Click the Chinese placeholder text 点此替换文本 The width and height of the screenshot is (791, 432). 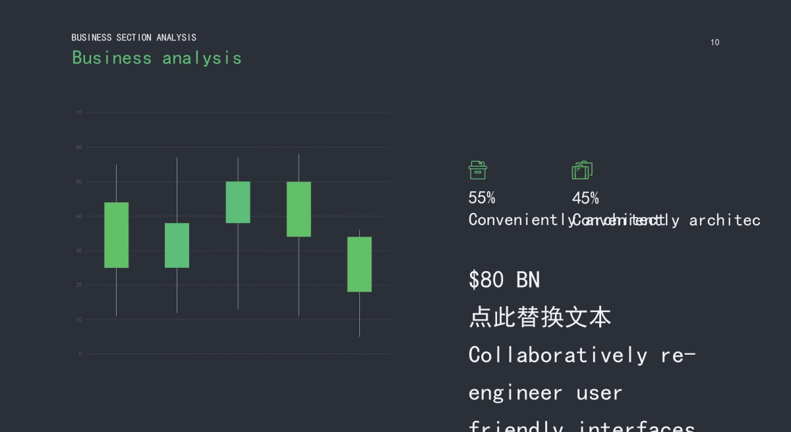(x=540, y=317)
